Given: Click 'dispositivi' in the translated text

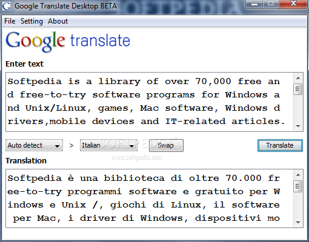Looking at the screenshot, I should (228, 218).
